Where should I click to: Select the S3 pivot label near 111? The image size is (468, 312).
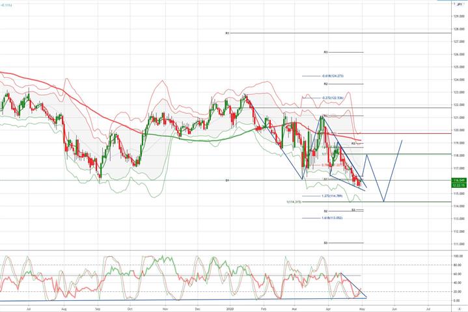point(325,243)
